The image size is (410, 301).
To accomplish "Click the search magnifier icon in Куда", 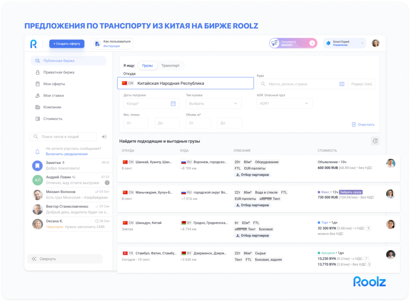I will coord(263,84).
